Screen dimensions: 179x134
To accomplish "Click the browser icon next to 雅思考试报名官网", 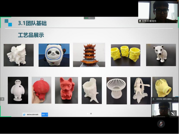I will point(25,114).
